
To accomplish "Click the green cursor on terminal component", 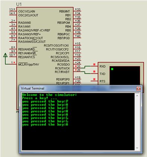I will [x=112, y=69].
